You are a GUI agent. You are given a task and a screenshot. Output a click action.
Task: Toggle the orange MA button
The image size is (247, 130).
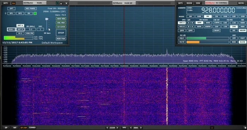(x=13, y=3)
